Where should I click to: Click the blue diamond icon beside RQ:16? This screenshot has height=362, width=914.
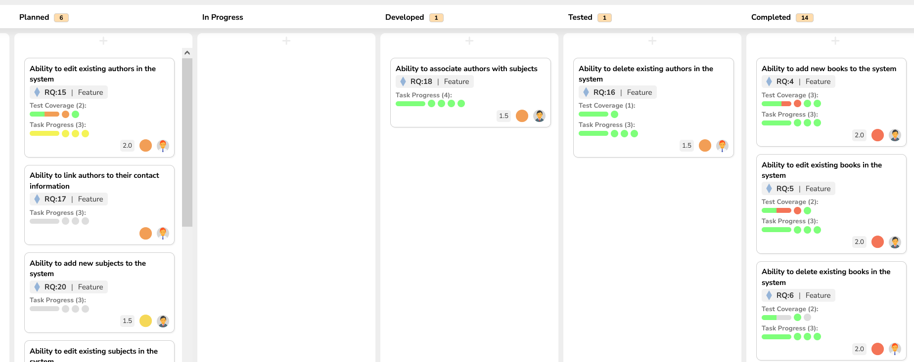tap(586, 92)
